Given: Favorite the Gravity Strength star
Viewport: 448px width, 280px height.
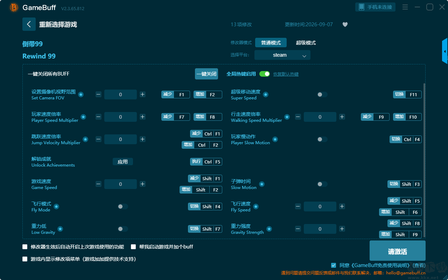Looking at the screenshot, I should 269,229.
